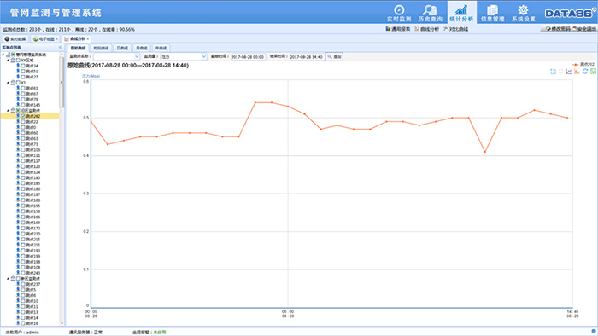598x336 pixels.
Task: Open the 实时监测 compass icon
Action: click(399, 9)
